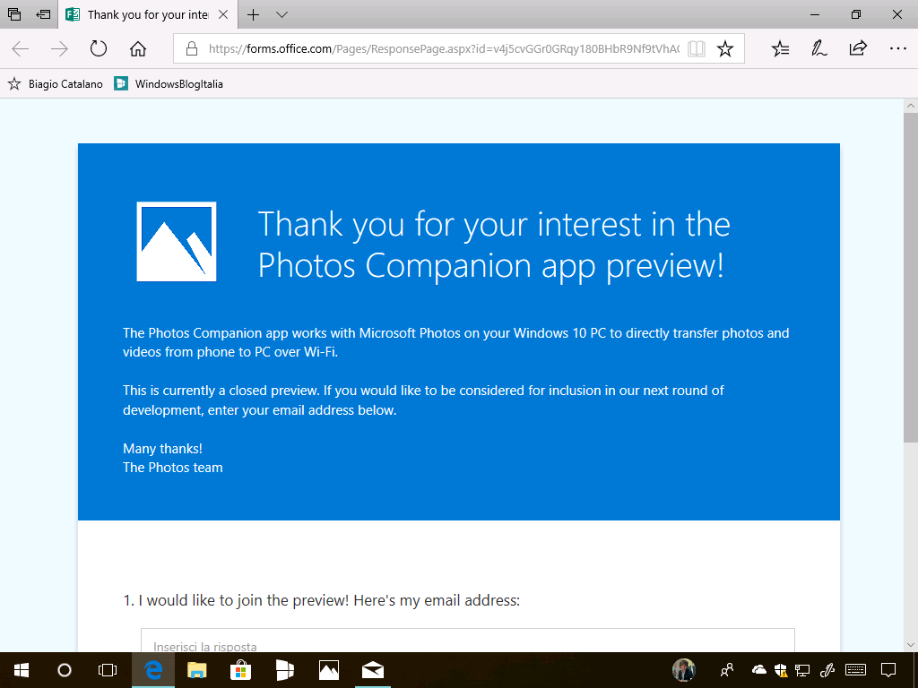
Task: Open the tabs you've set aside icon
Action: (x=14, y=14)
